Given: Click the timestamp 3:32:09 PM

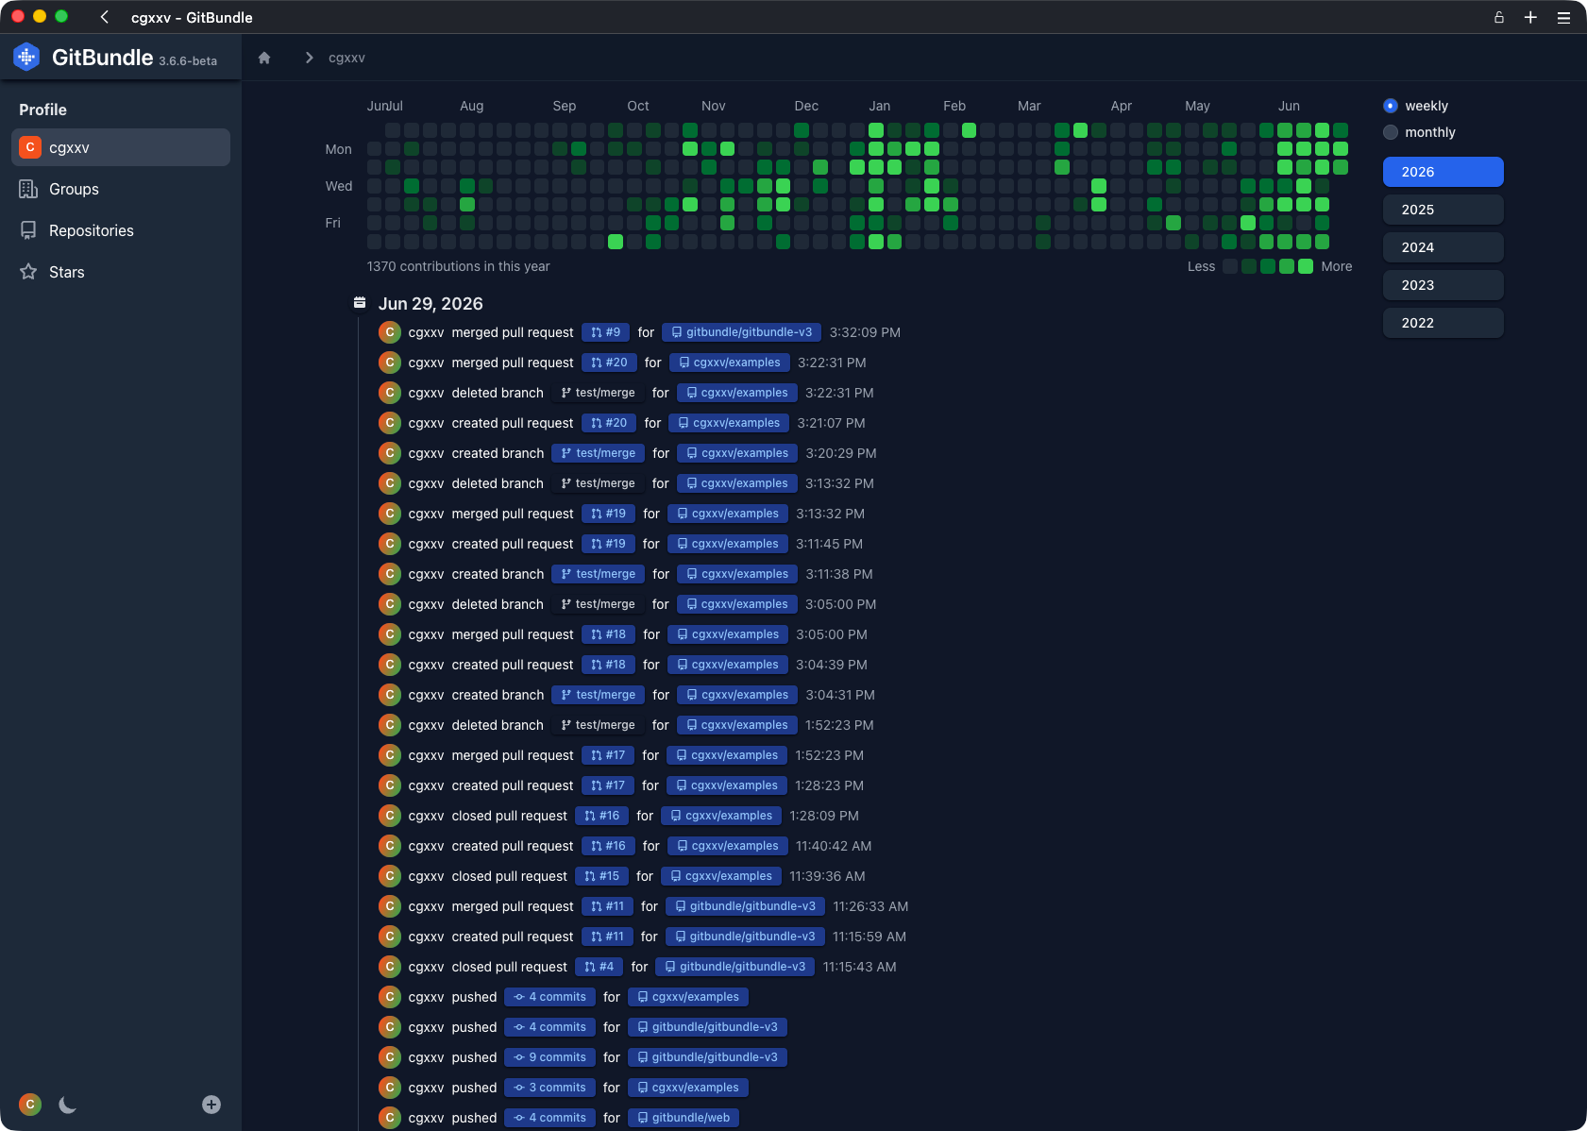Looking at the screenshot, I should click(x=865, y=332).
